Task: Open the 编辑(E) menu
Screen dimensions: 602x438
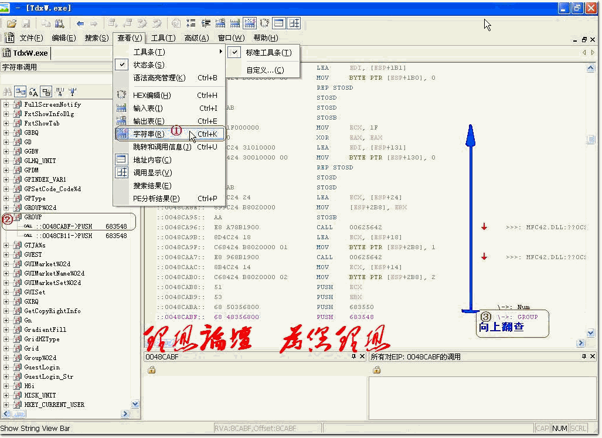Action: (x=64, y=38)
